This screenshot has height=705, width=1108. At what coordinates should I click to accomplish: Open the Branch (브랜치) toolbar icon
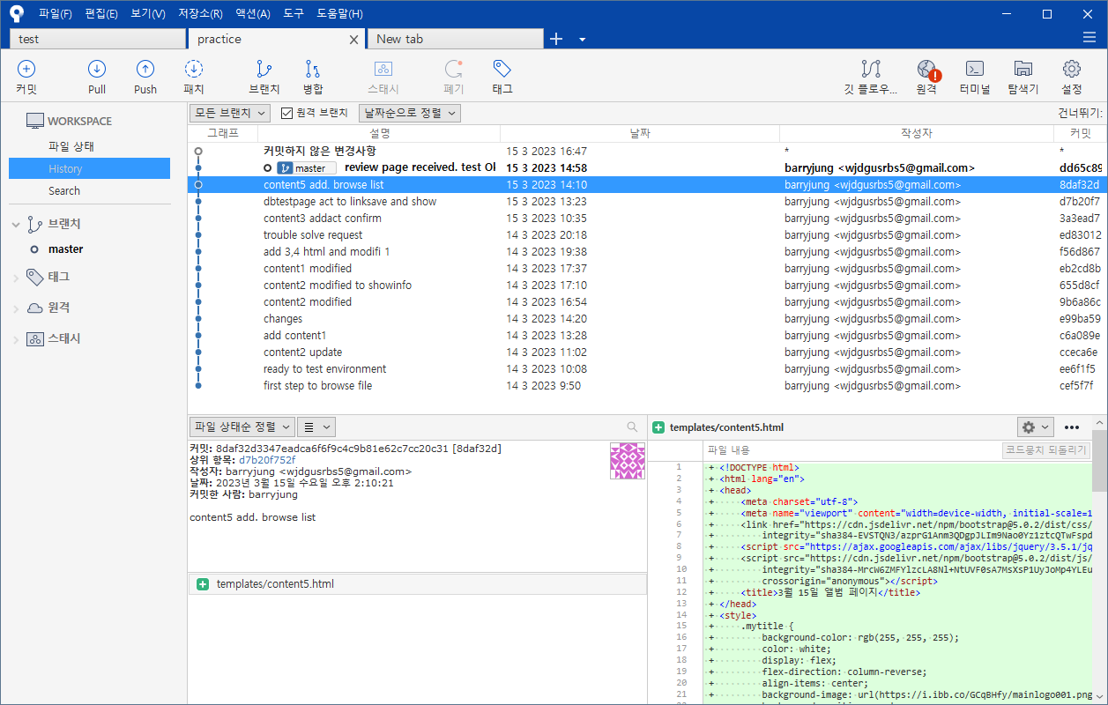coord(264,70)
